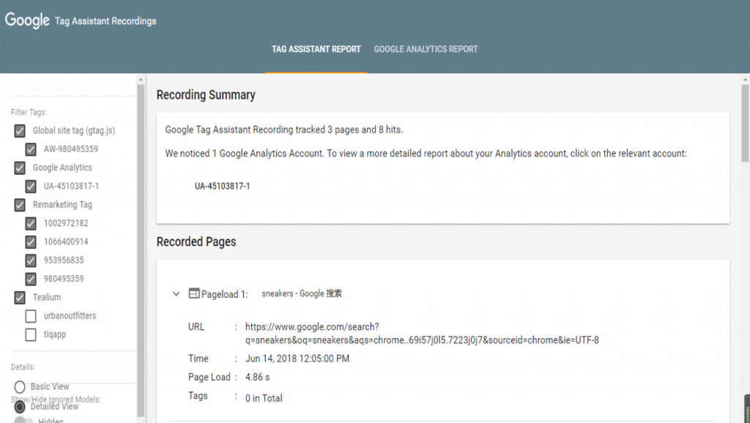750x423 pixels.
Task: Click the Google logo in header
Action: pos(27,20)
